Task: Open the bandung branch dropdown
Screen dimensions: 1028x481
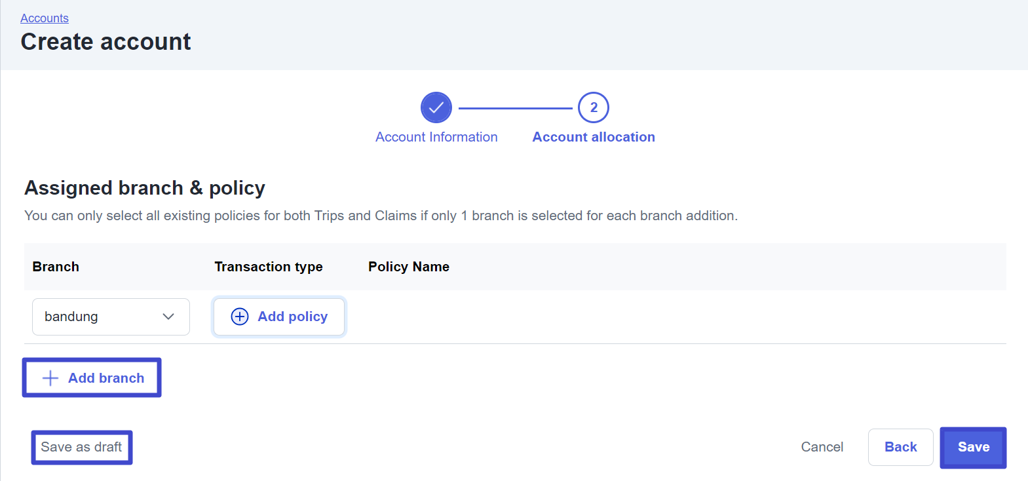Action: [x=111, y=317]
